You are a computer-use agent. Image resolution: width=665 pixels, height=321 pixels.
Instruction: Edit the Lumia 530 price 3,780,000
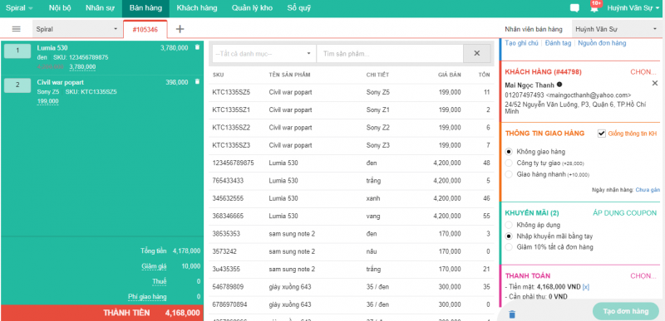[82, 67]
